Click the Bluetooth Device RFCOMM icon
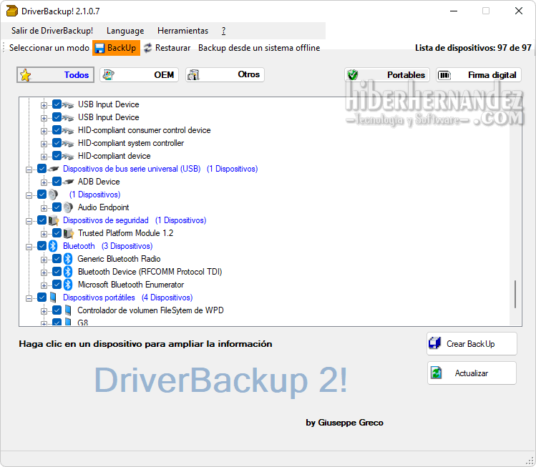The height and width of the screenshot is (467, 536). 68,272
